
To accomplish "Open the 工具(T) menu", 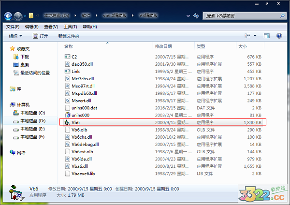I will 70,27.
